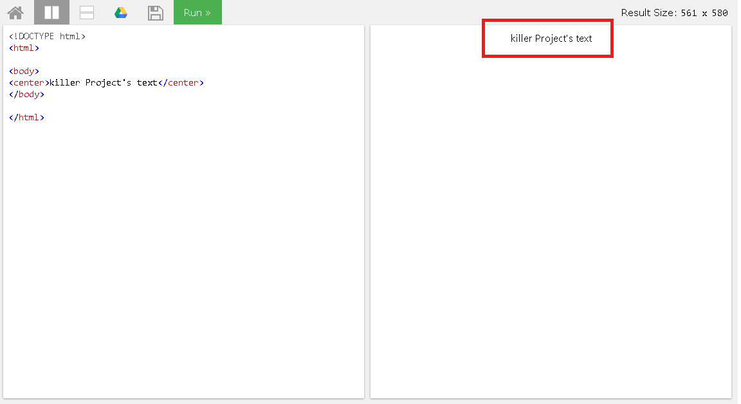Click the closing center tag

pyautogui.click(x=181, y=83)
